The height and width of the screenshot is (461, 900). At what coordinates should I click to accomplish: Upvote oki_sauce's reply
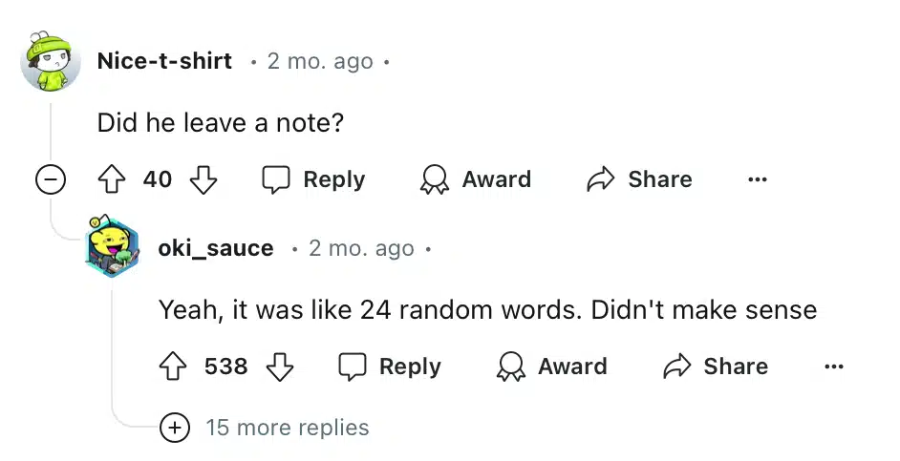tap(173, 367)
